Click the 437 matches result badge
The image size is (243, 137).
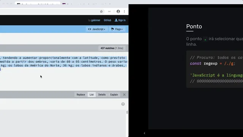[112, 48]
